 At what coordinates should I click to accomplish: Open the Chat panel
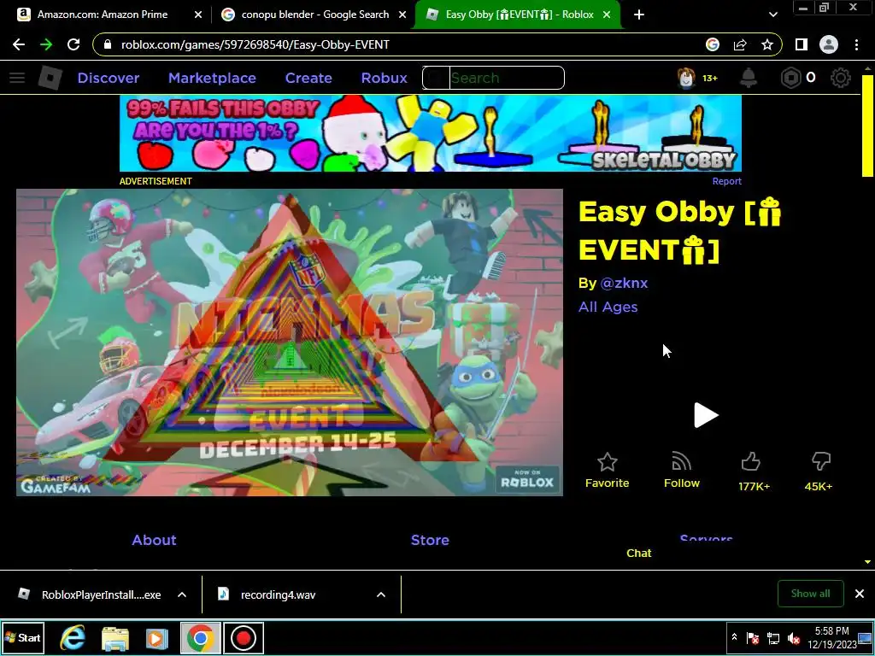[639, 553]
